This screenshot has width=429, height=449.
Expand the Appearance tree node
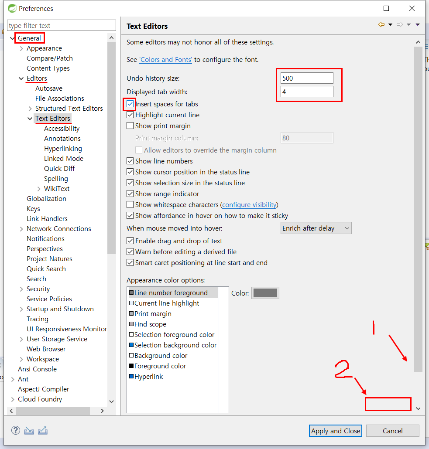click(21, 48)
